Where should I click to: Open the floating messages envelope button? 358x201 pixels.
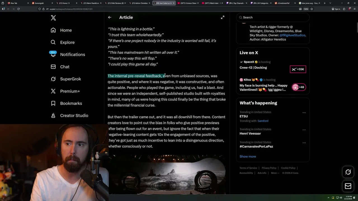[348, 186]
